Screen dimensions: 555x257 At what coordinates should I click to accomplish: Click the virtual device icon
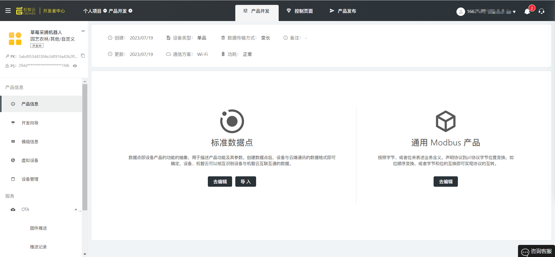click(13, 160)
